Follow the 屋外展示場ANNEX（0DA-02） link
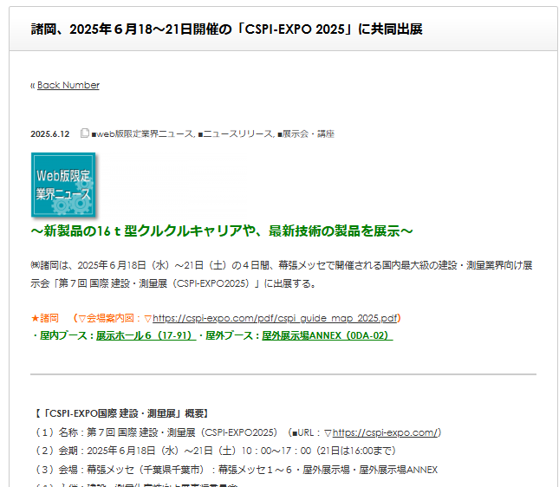The image size is (559, 487). [x=328, y=335]
